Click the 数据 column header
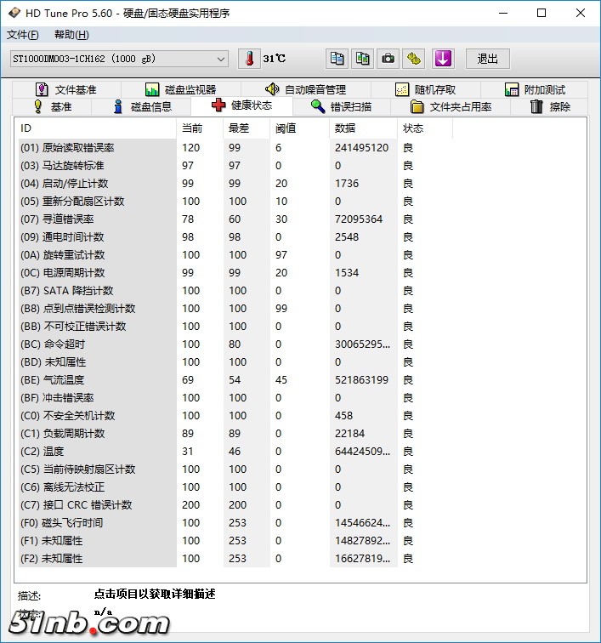This screenshot has width=601, height=643. (x=363, y=128)
